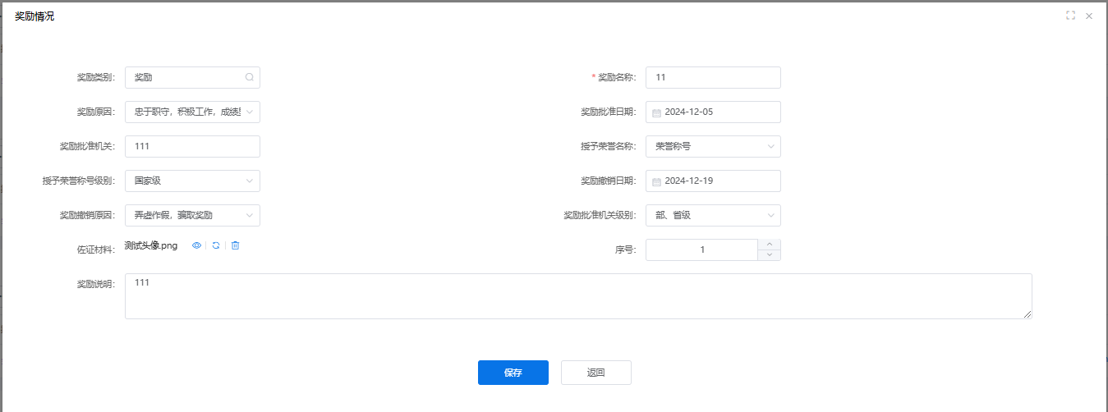
Task: Click the refresh icon next to 测试头像.png
Action: click(216, 245)
